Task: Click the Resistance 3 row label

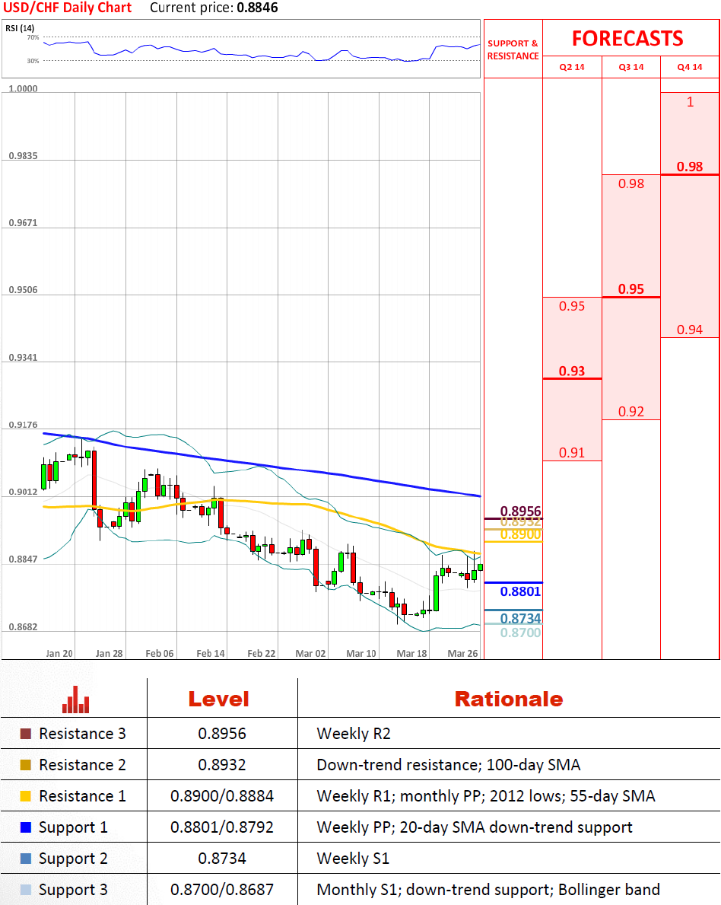Action: pyautogui.click(x=82, y=734)
